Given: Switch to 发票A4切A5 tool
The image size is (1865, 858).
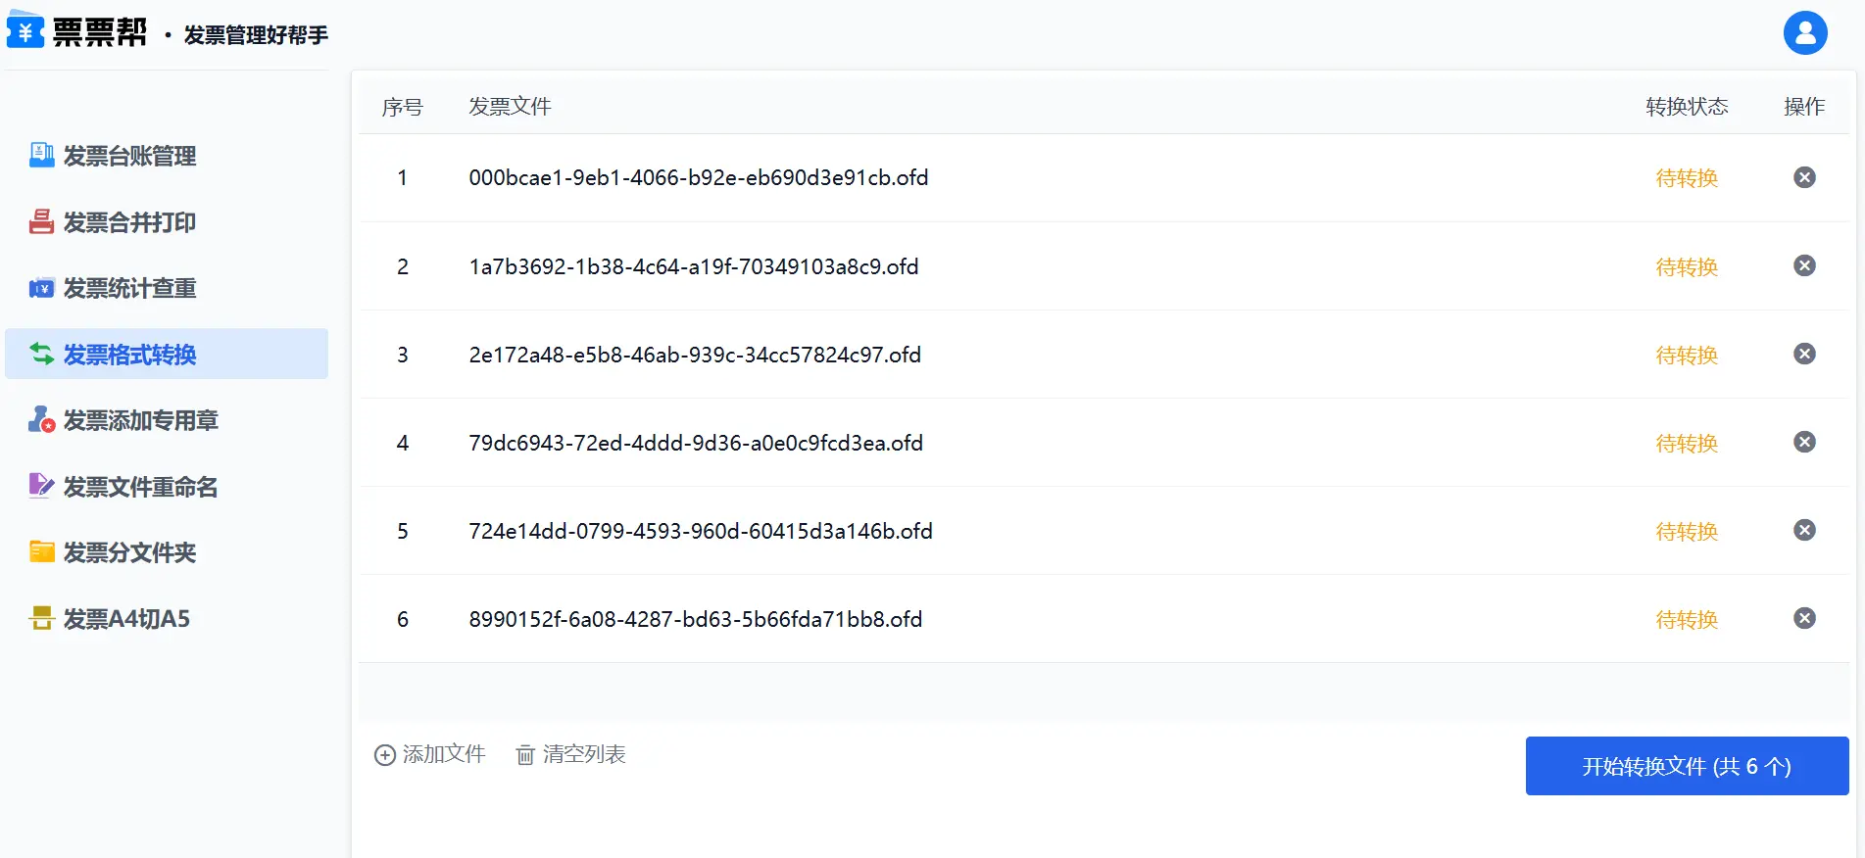Looking at the screenshot, I should pos(126,619).
